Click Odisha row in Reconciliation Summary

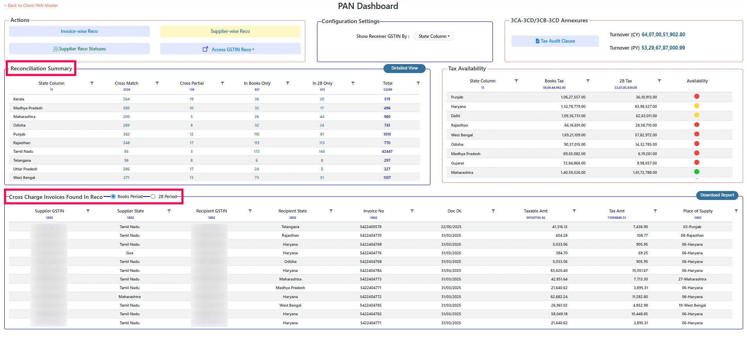[x=214, y=125]
